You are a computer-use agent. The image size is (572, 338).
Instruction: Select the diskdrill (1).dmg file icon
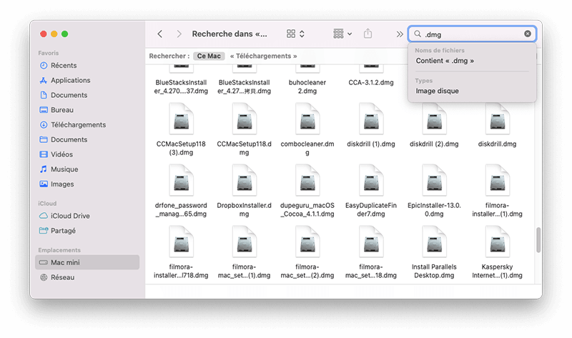pyautogui.click(x=371, y=119)
